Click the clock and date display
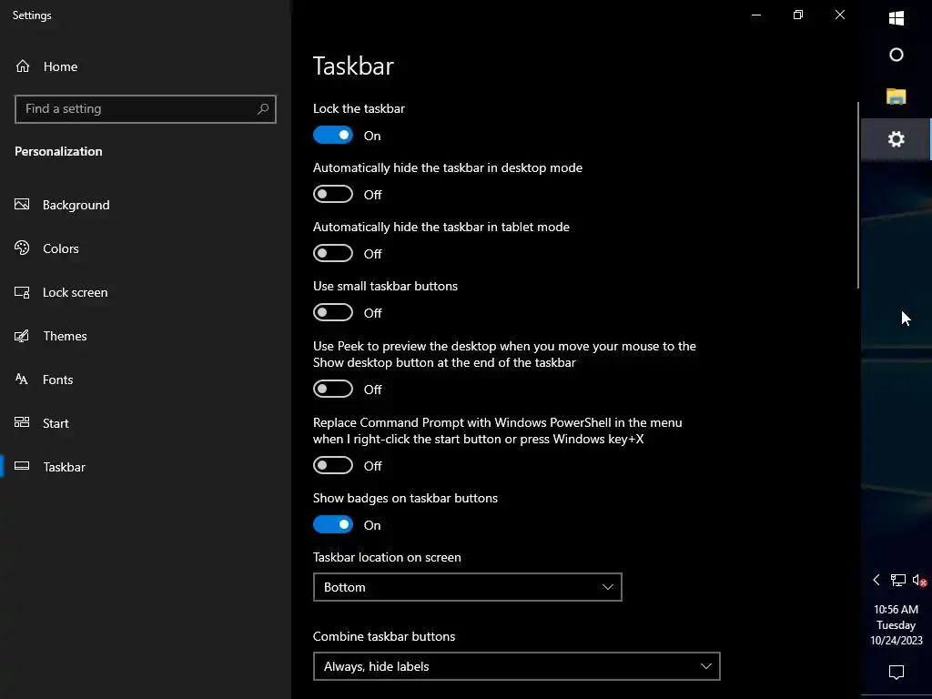This screenshot has width=932, height=699. click(897, 625)
